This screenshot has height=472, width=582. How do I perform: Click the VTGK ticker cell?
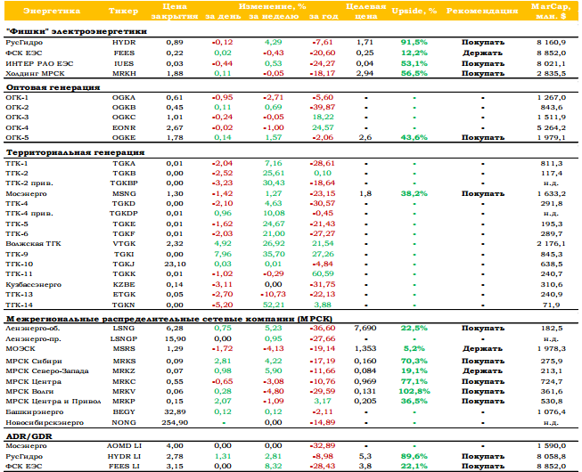(124, 244)
